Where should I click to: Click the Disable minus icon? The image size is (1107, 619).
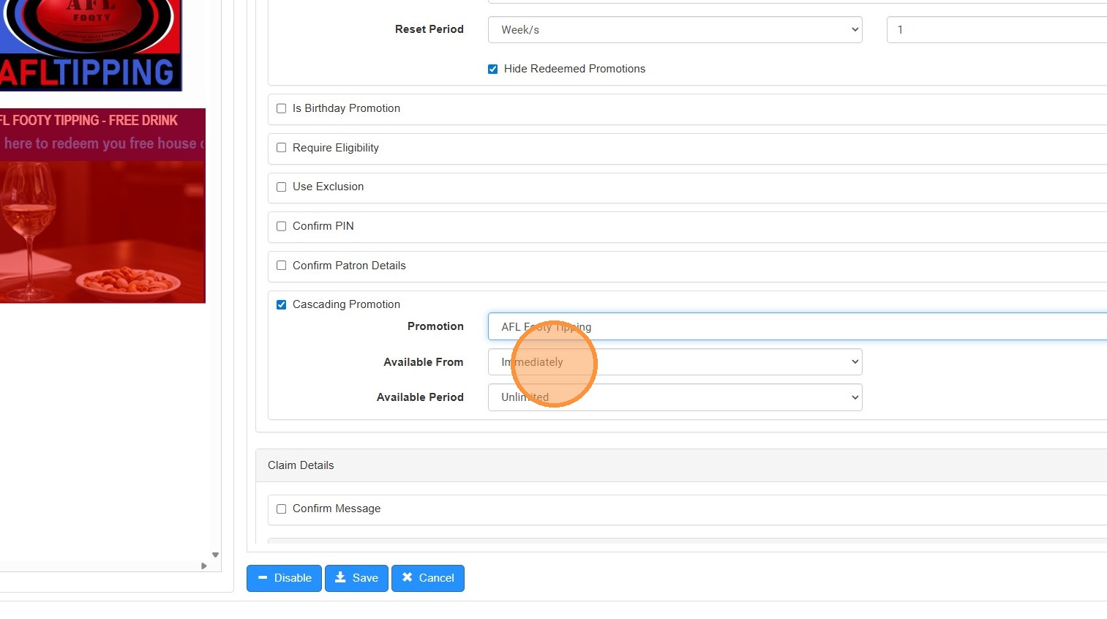[263, 577]
